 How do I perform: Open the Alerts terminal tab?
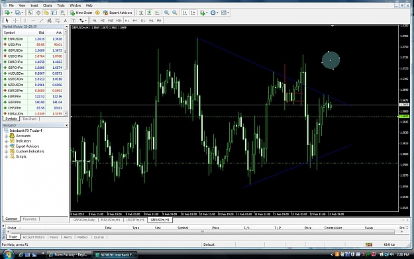click(68, 237)
